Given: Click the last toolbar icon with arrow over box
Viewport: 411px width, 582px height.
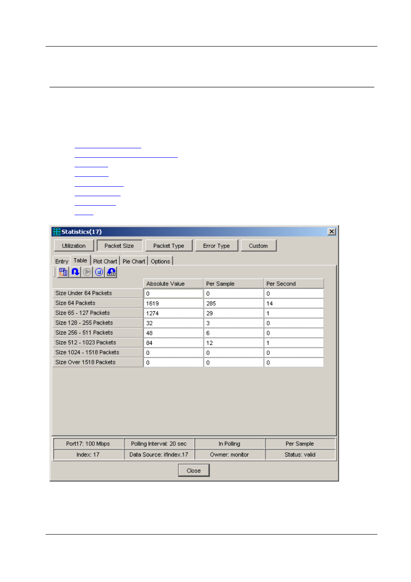Looking at the screenshot, I should coord(112,272).
